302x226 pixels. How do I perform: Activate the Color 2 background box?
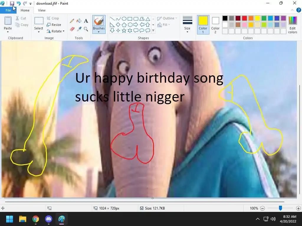coord(215,25)
